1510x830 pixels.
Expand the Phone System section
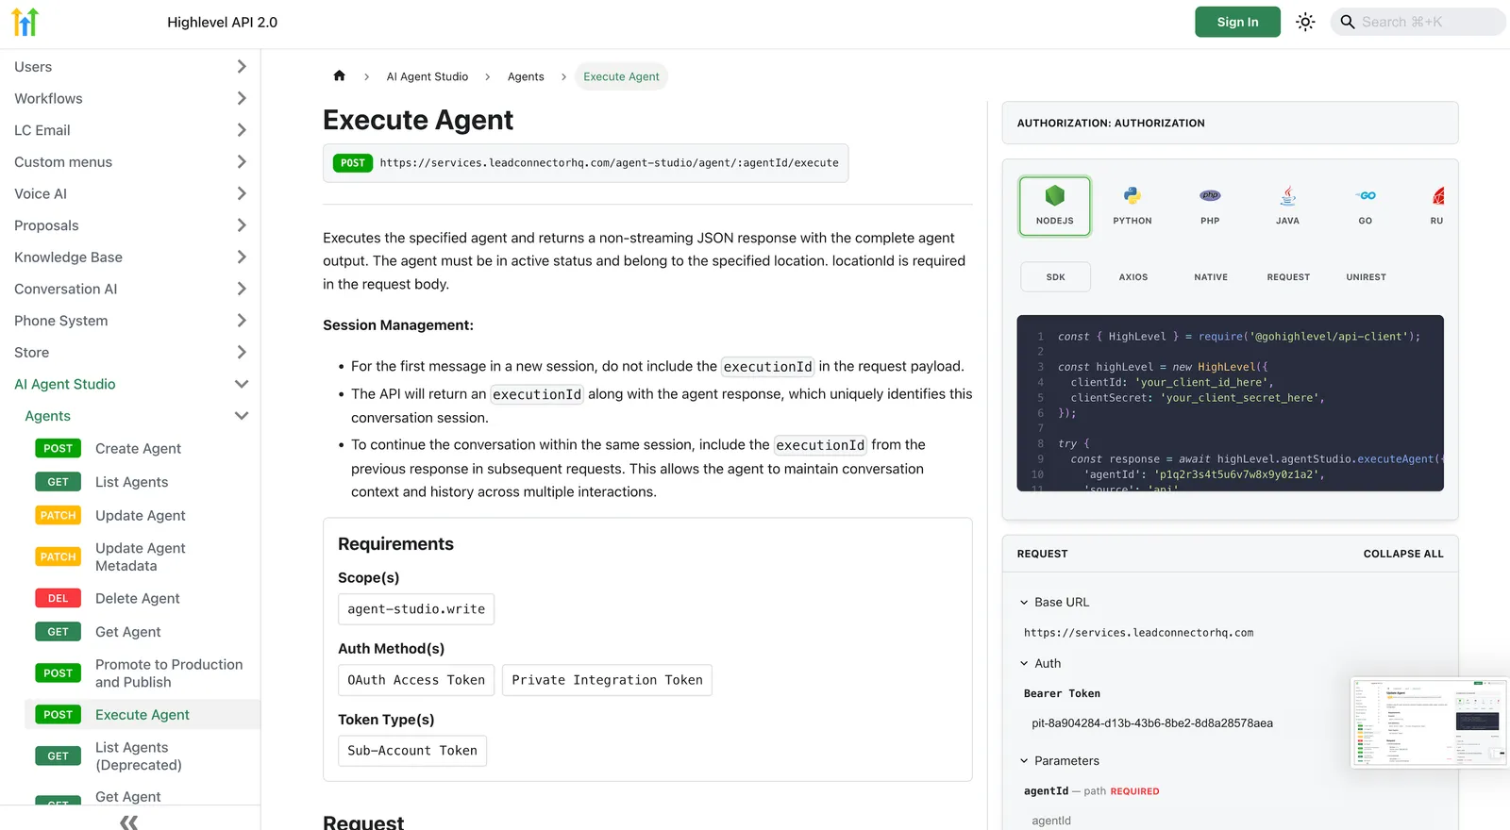click(242, 321)
